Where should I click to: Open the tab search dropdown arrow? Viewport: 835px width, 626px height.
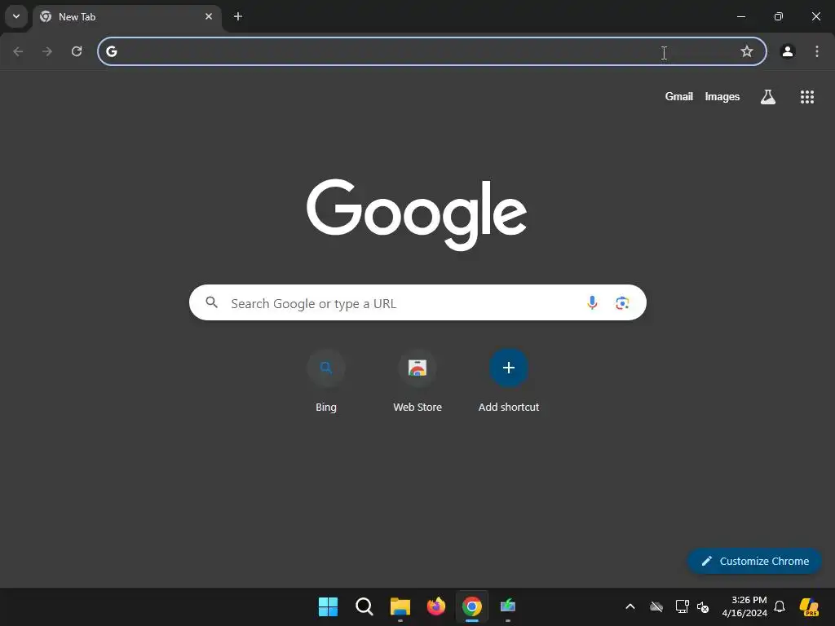coord(16,16)
